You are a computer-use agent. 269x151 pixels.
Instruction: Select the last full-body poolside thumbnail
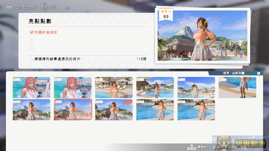[196, 110]
